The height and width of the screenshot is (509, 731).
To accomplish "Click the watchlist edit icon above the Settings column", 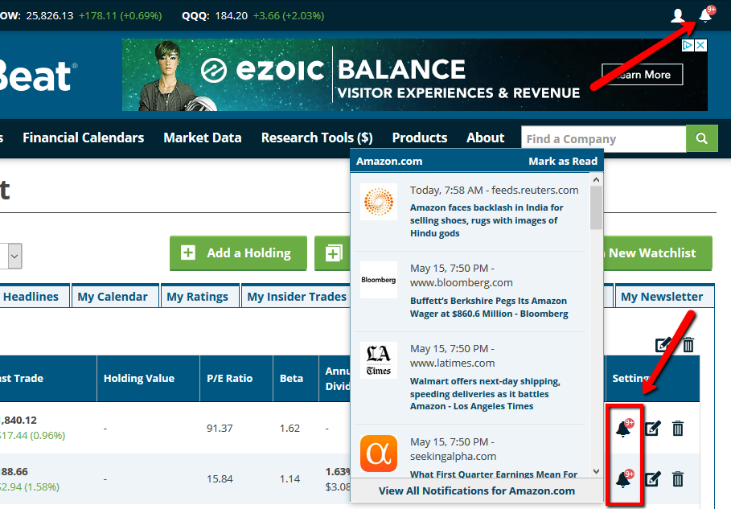I will (x=663, y=344).
